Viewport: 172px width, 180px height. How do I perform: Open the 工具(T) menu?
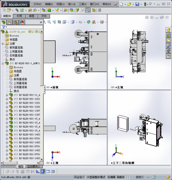[x=82, y=4]
